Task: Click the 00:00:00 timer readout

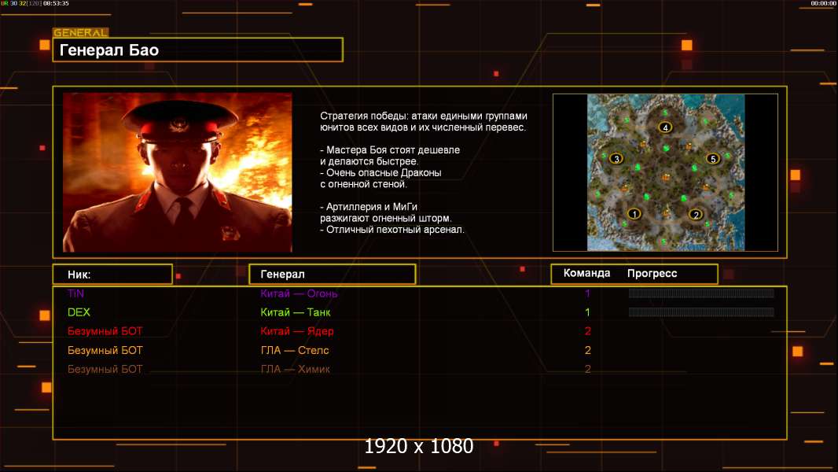Action: 823,3
